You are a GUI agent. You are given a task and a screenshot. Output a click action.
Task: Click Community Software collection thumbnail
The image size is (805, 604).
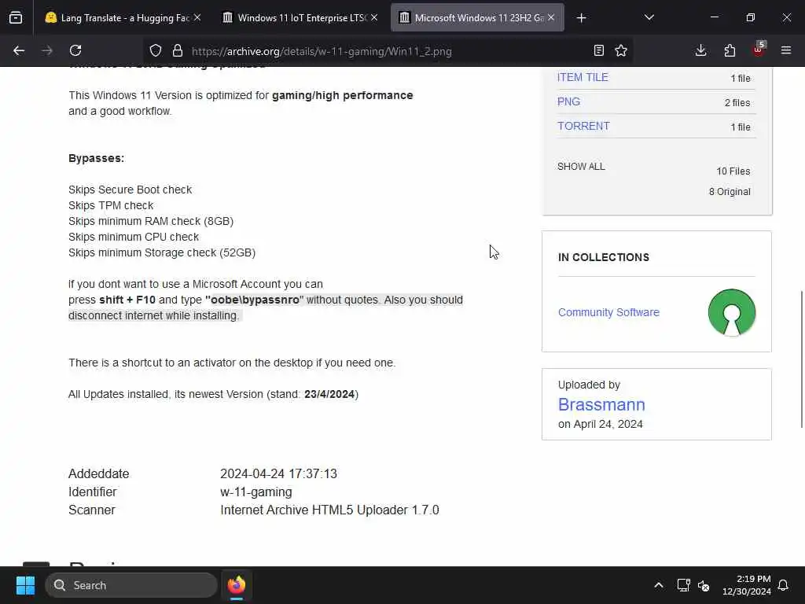[x=732, y=312]
